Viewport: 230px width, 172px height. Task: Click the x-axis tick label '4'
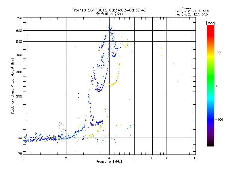tap(109, 158)
